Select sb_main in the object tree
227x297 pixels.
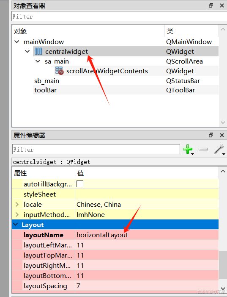pyautogui.click(x=46, y=81)
